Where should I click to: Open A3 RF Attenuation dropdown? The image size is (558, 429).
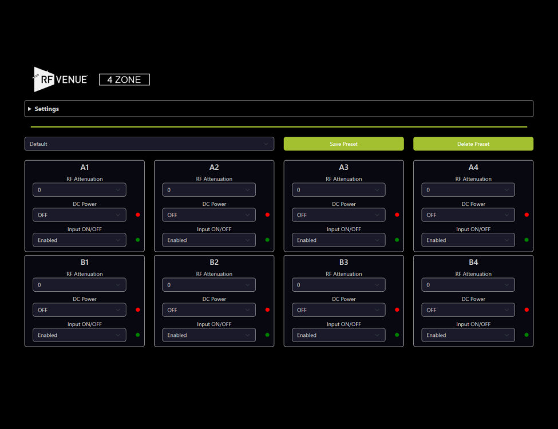click(338, 189)
